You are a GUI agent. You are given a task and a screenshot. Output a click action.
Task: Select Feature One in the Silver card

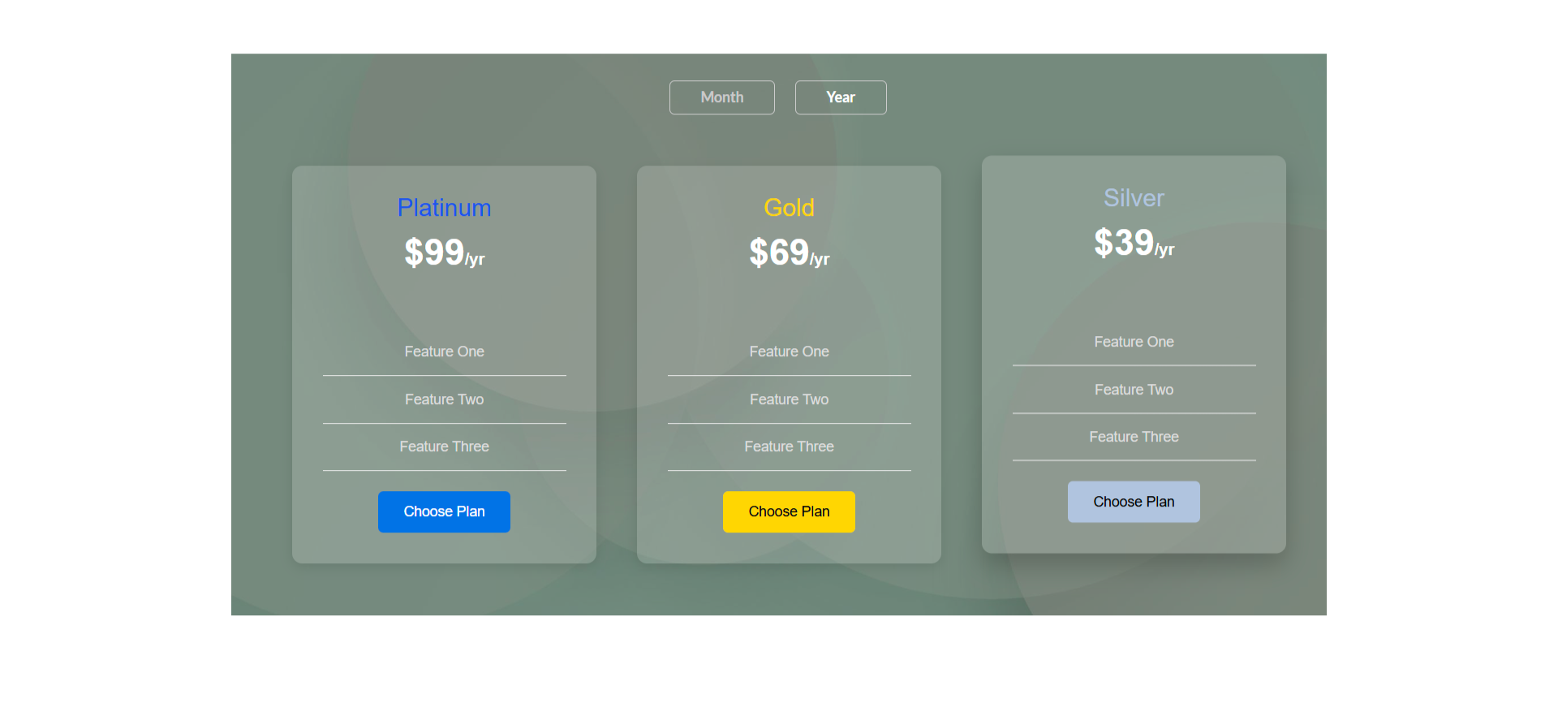(1134, 342)
